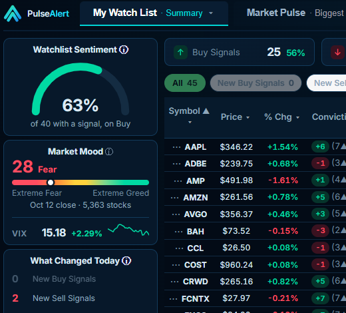The image size is (346, 313).
Task: Click the AMZN symbol
Action: click(x=196, y=197)
